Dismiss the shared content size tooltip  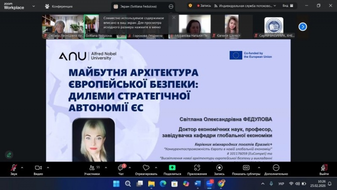(174, 18)
